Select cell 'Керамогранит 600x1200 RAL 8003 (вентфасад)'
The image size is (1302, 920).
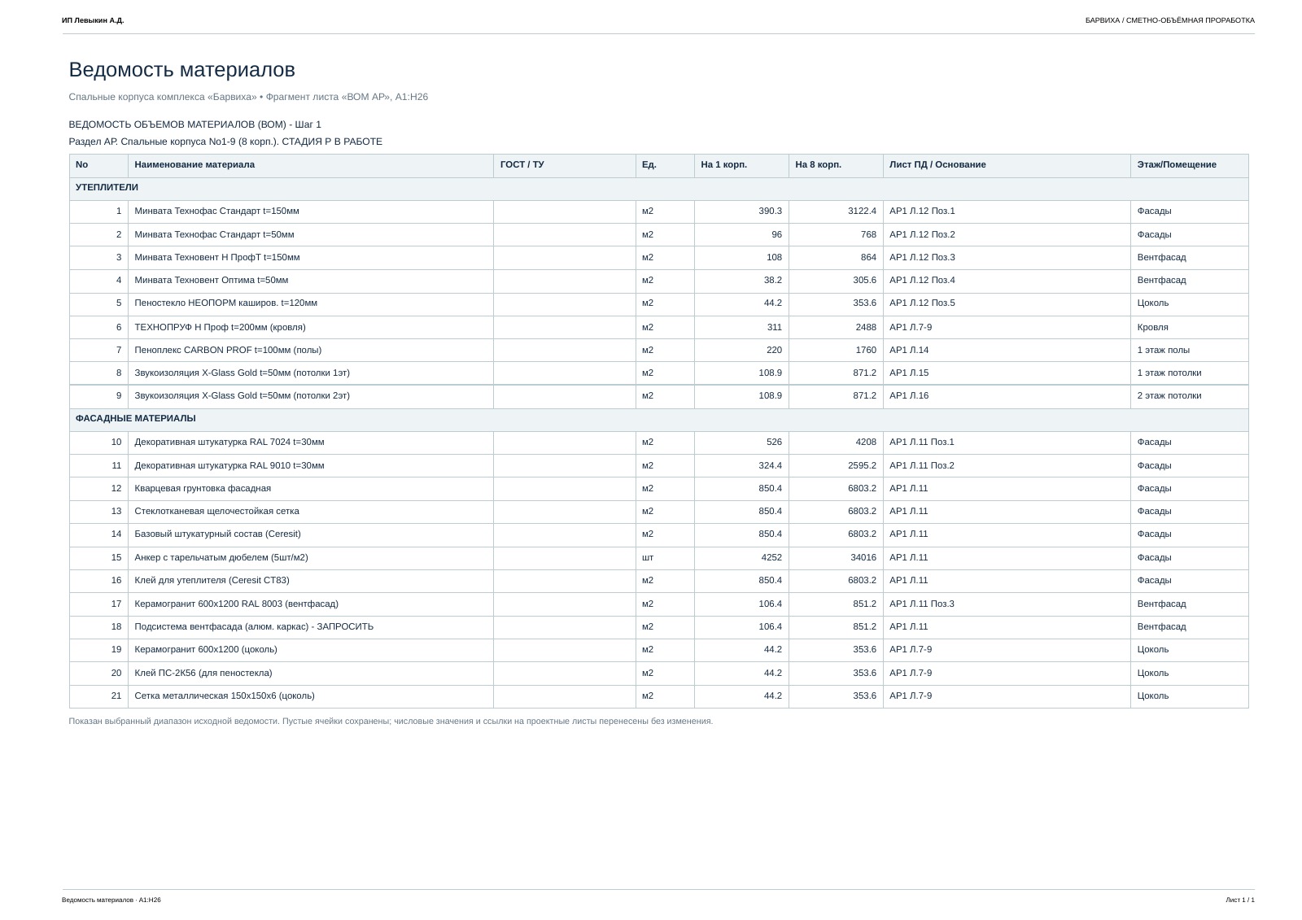coord(310,604)
